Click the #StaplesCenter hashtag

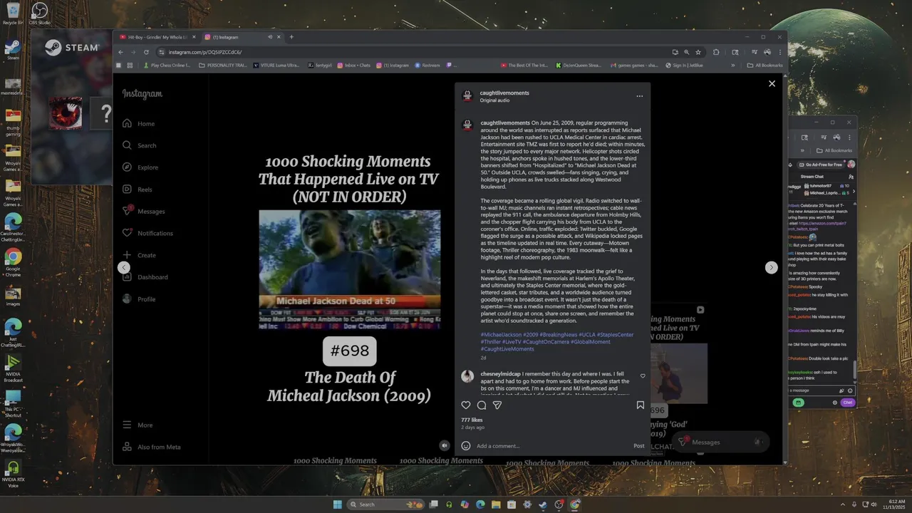(x=615, y=334)
